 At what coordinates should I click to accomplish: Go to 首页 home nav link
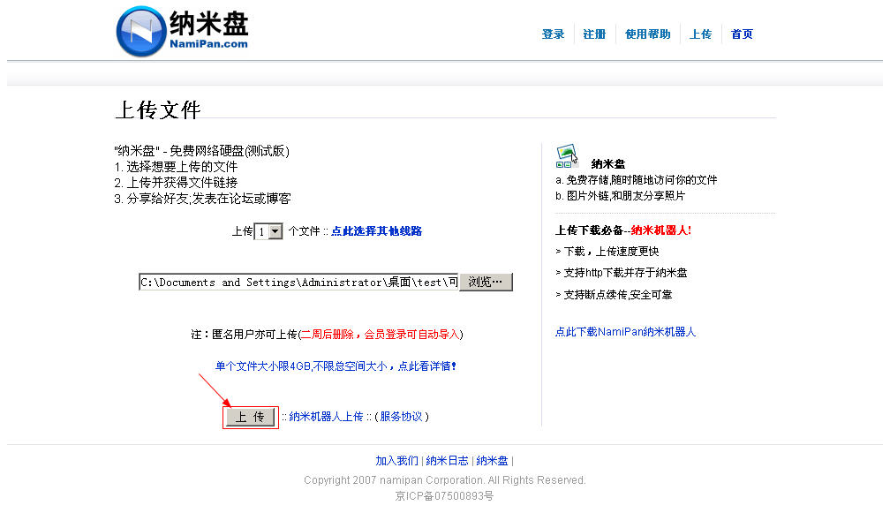coord(742,34)
